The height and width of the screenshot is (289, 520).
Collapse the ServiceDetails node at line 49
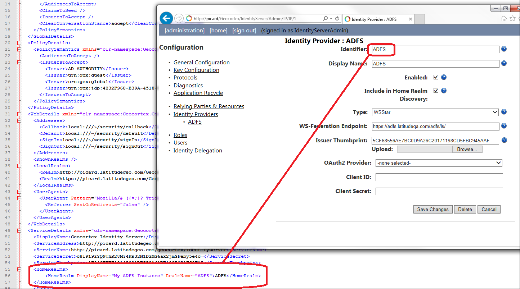coord(19,230)
